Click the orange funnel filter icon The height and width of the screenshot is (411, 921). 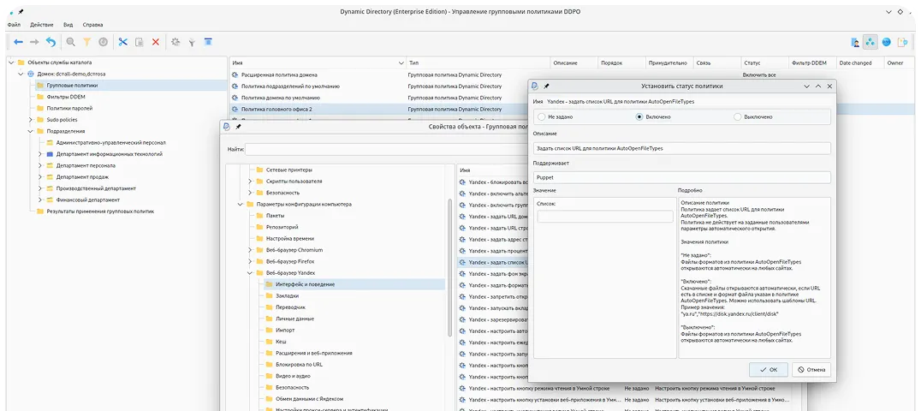(86, 42)
